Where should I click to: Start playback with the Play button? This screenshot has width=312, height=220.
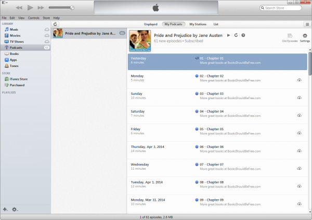pyautogui.click(x=30, y=8)
